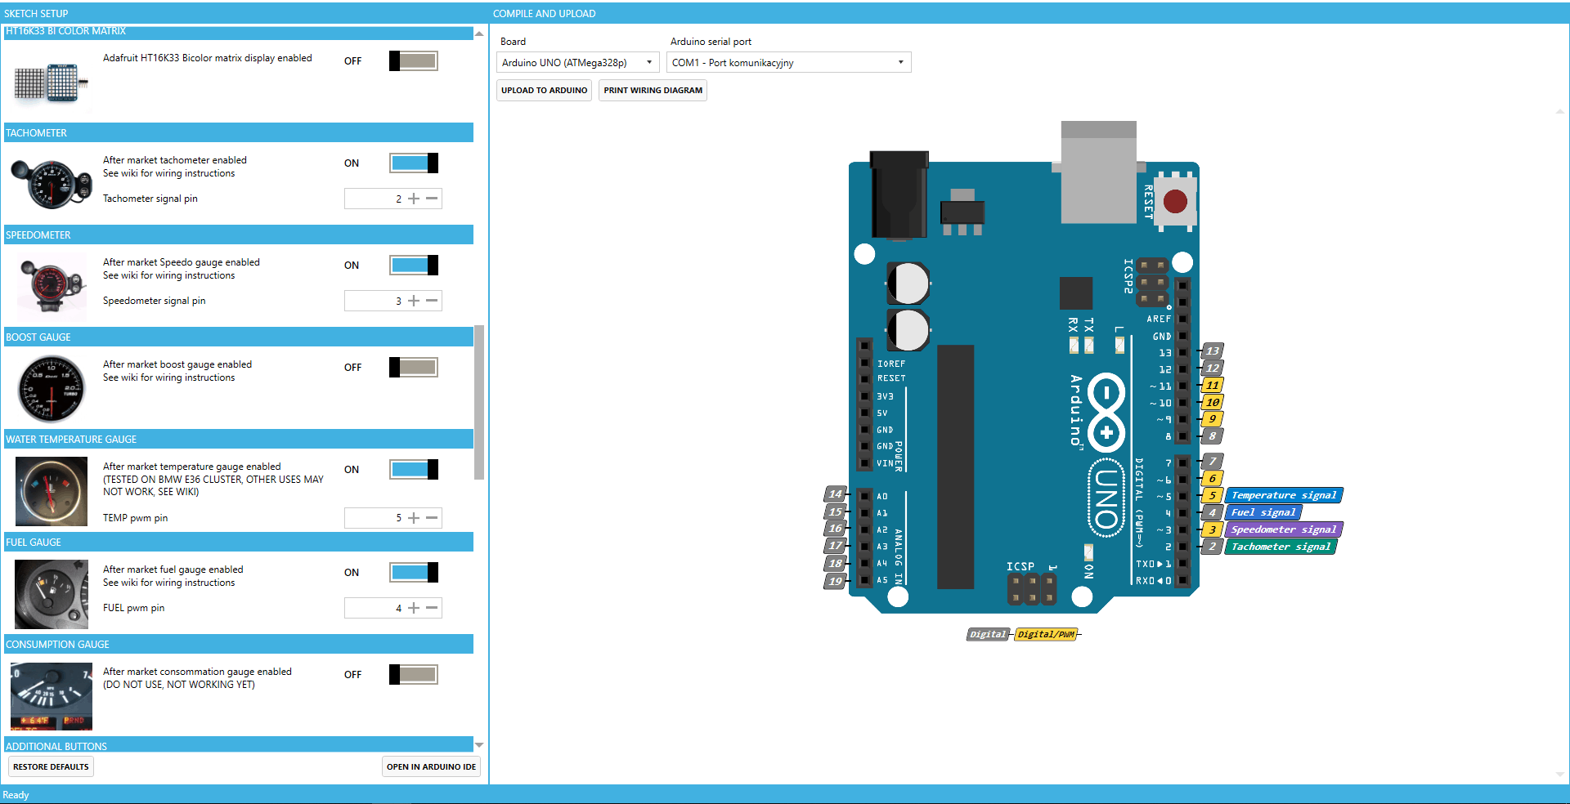
Task: Select the BOOST GAUGE section header
Action: (239, 337)
